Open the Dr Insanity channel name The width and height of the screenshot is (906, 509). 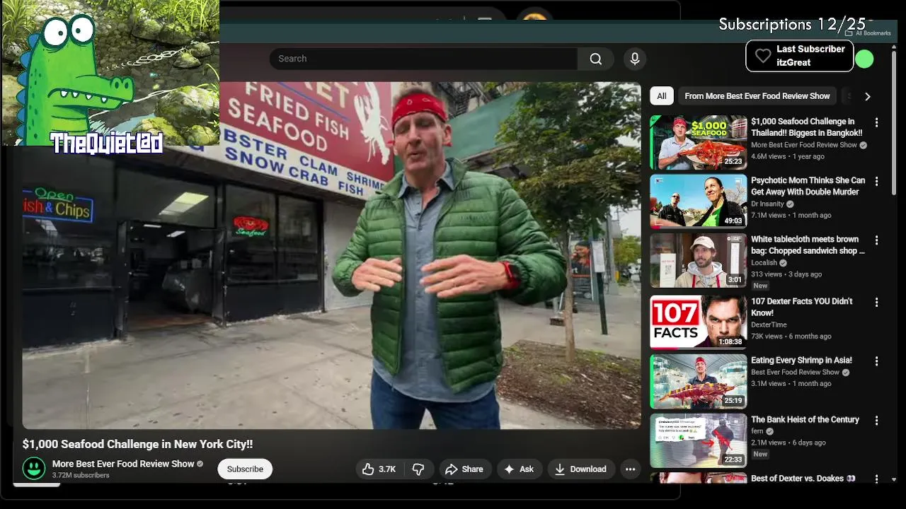[x=767, y=204]
